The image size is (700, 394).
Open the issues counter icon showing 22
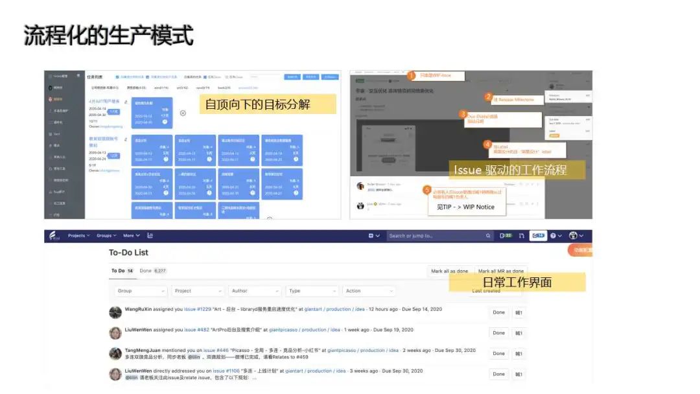pyautogui.click(x=506, y=236)
